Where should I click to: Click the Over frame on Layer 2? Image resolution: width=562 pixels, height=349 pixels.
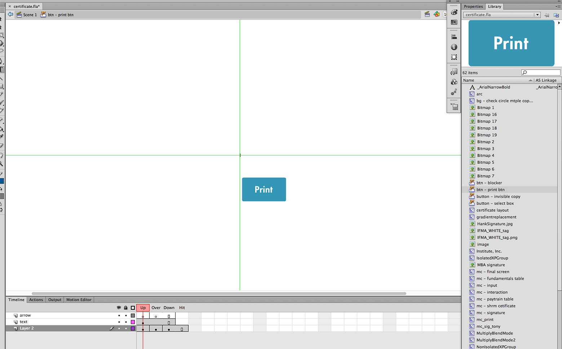156,329
